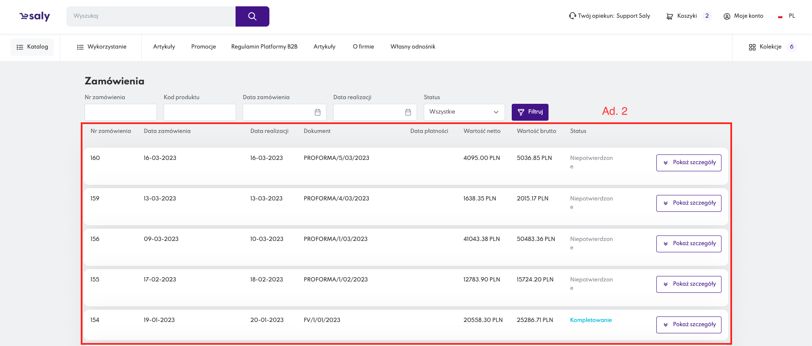The width and height of the screenshot is (812, 346).
Task: Expand the Status dropdown showing Wszystkie
Action: pos(464,112)
